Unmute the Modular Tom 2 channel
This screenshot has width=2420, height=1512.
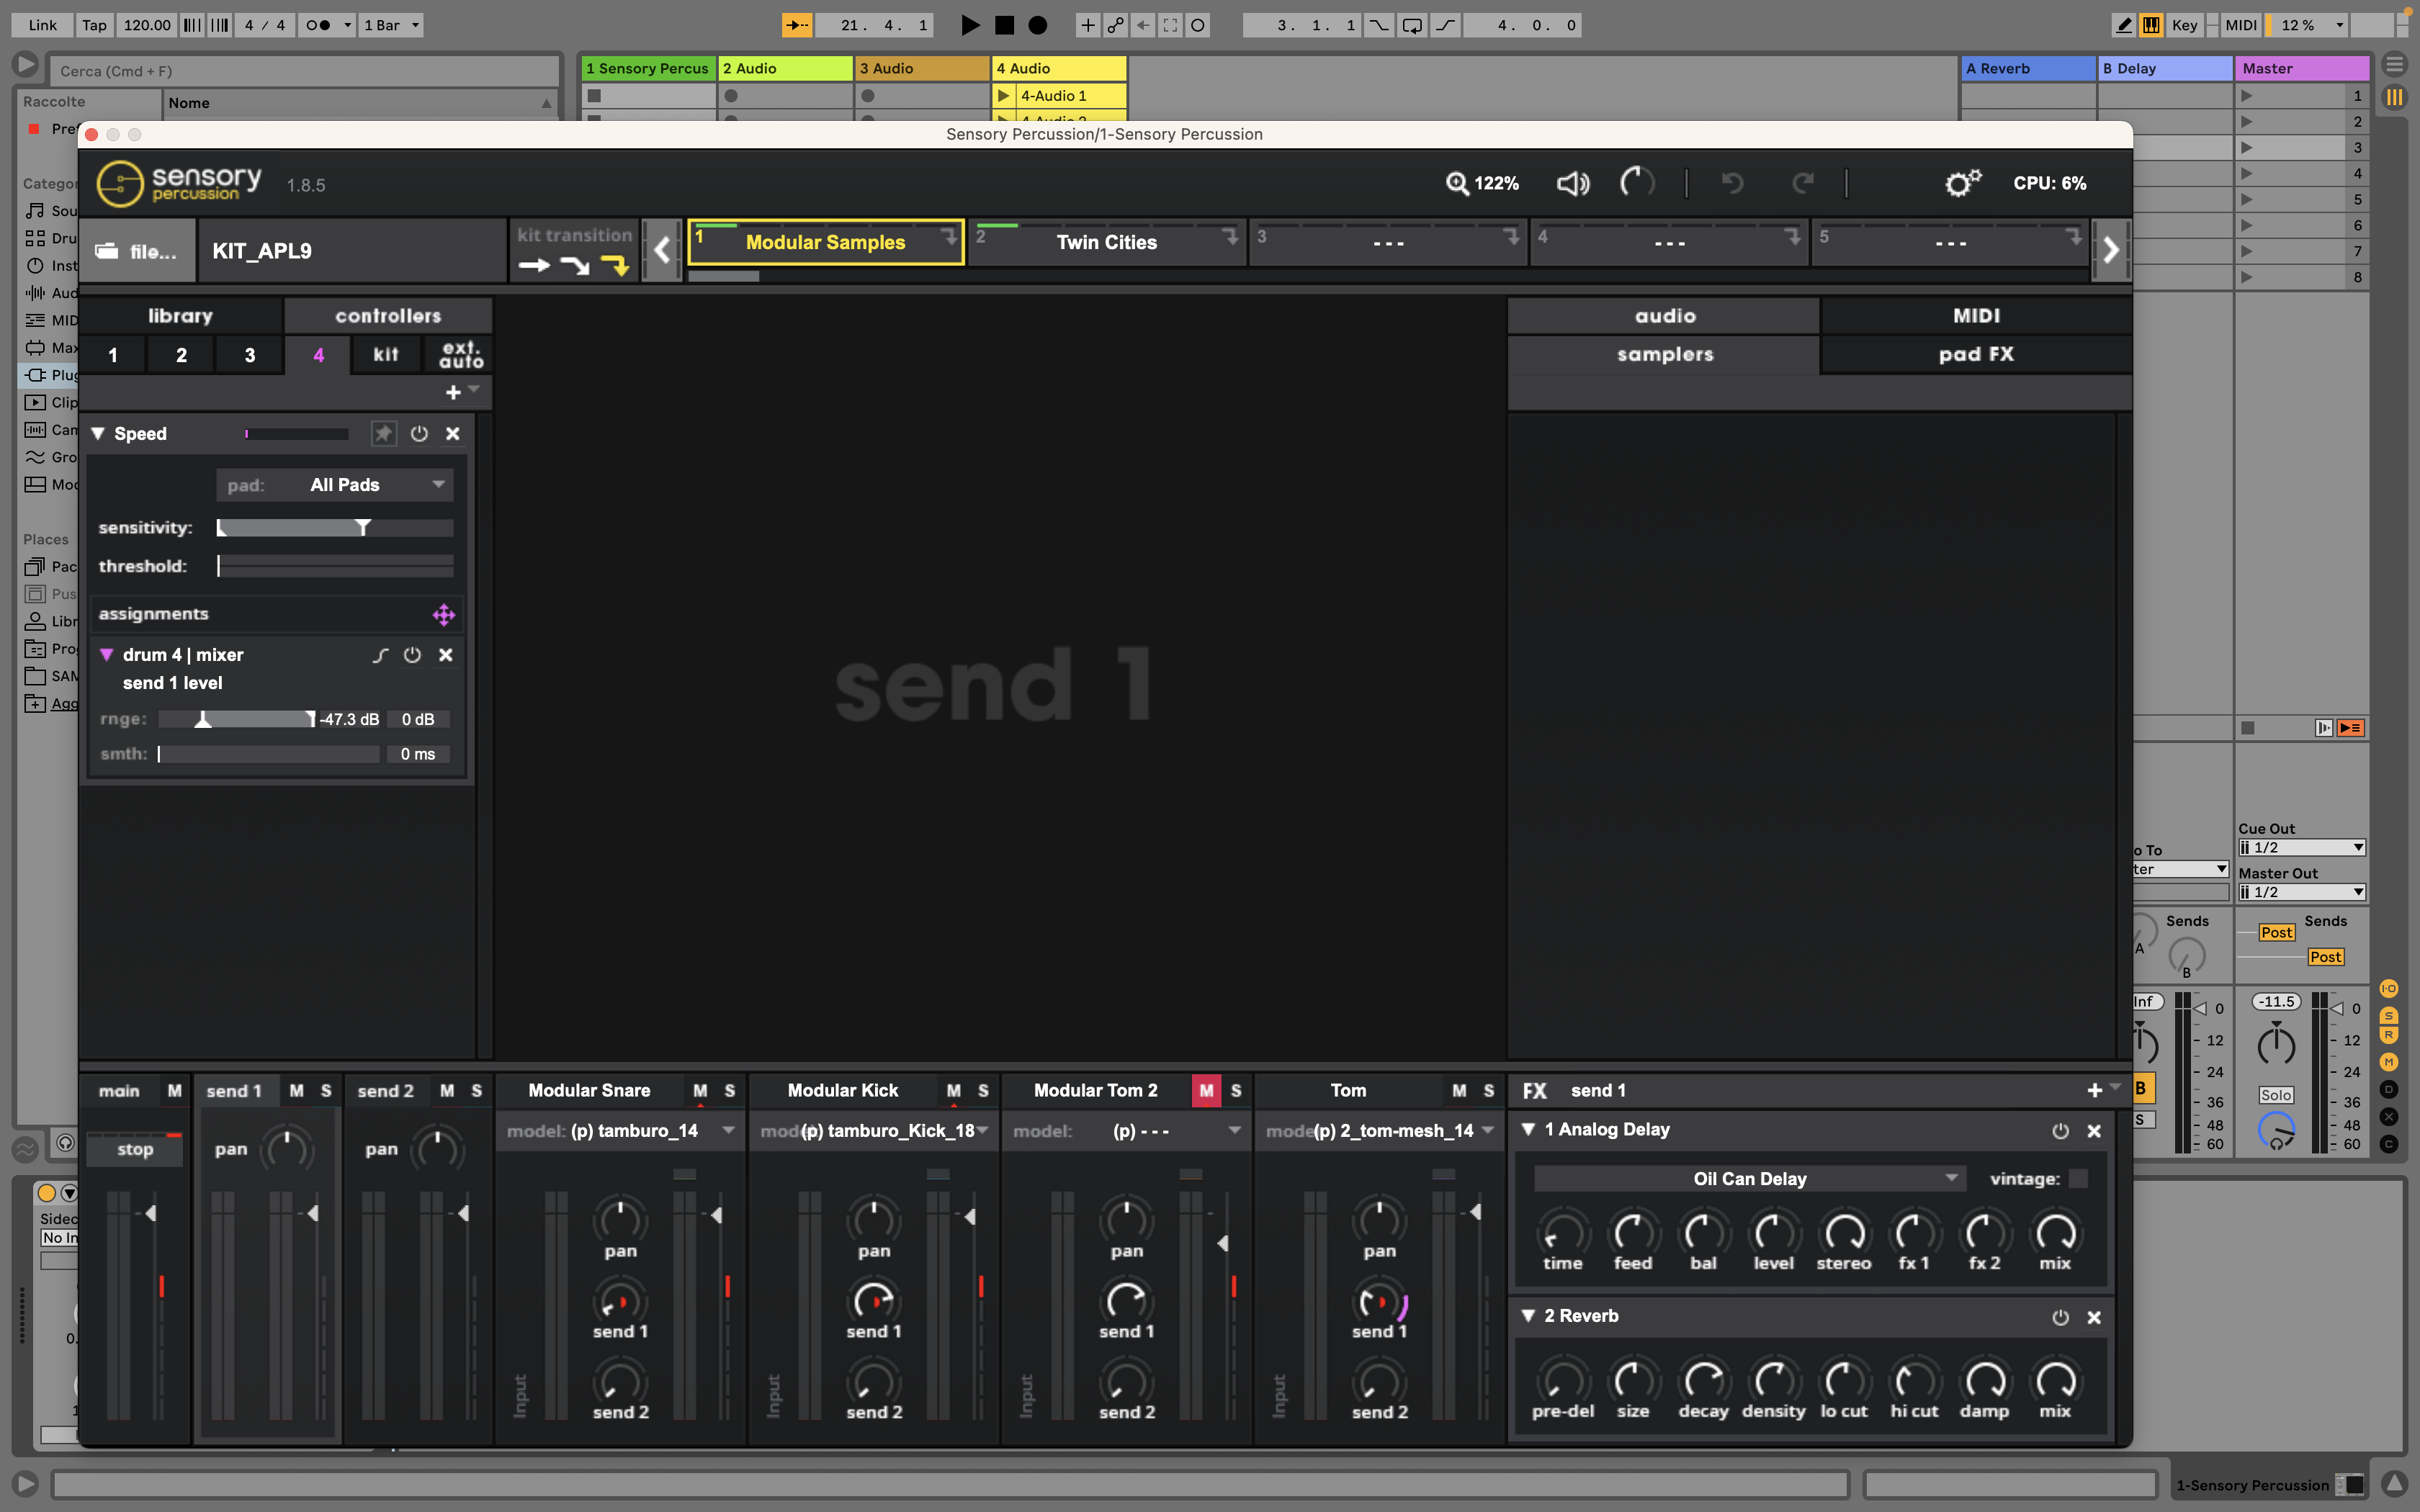tap(1206, 1090)
